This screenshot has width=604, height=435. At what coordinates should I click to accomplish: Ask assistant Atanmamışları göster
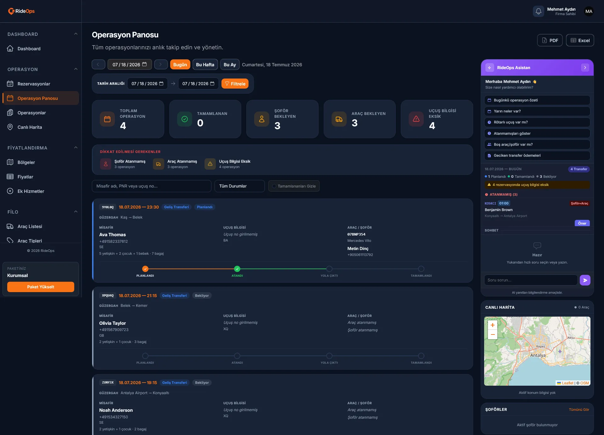(537, 133)
